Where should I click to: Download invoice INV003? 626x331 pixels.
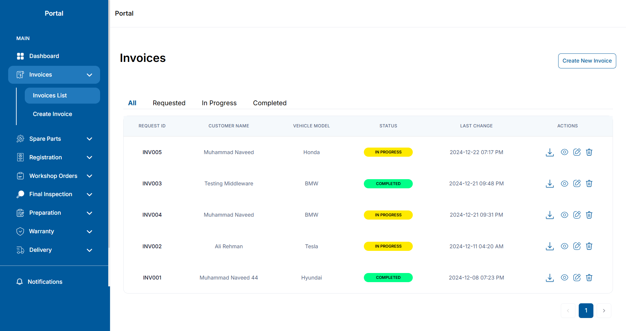tap(550, 183)
